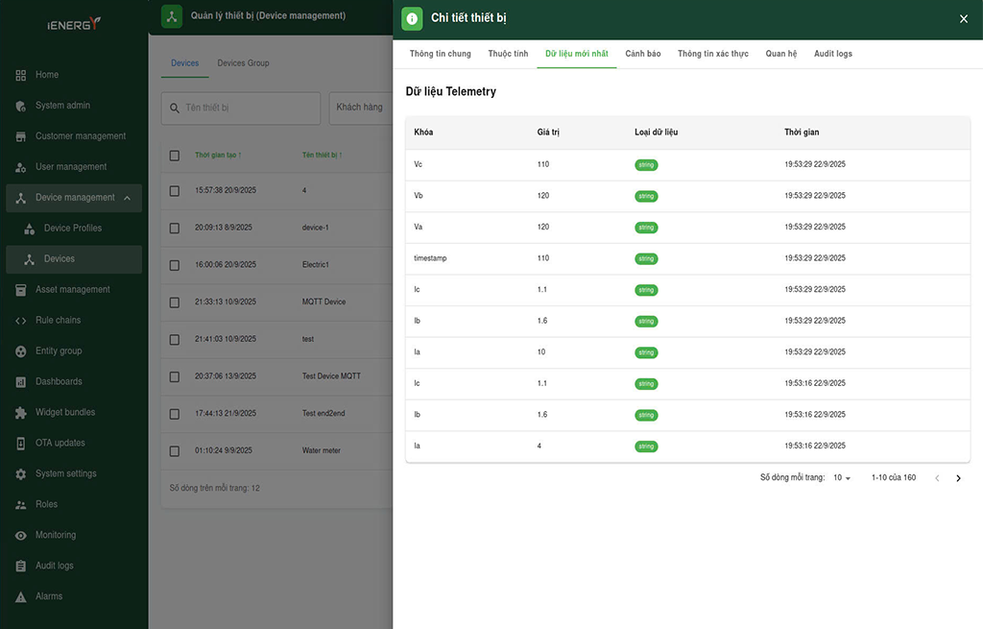Click the Home icon in sidebar
Viewport: 983px width, 629px height.
21,75
